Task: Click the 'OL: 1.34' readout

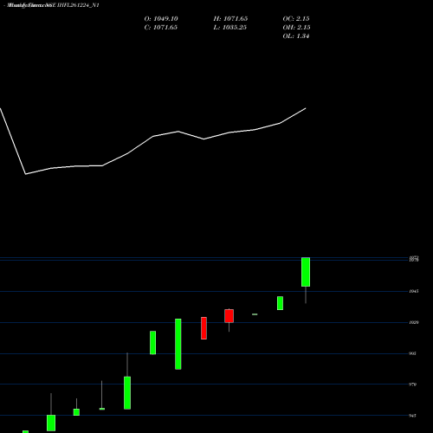Action: (x=296, y=36)
